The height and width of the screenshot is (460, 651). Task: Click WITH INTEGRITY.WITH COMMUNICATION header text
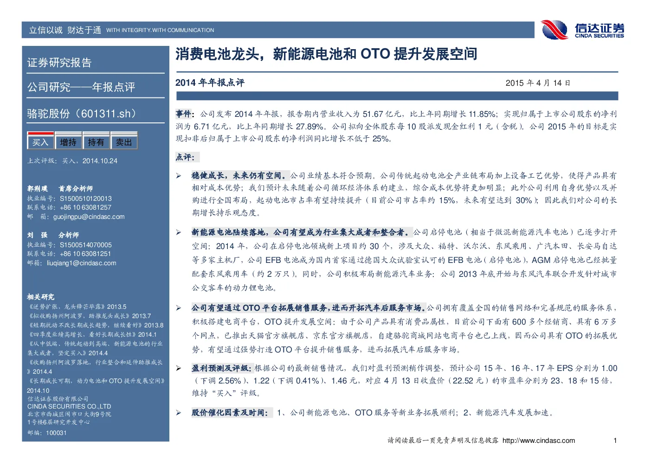160,30
